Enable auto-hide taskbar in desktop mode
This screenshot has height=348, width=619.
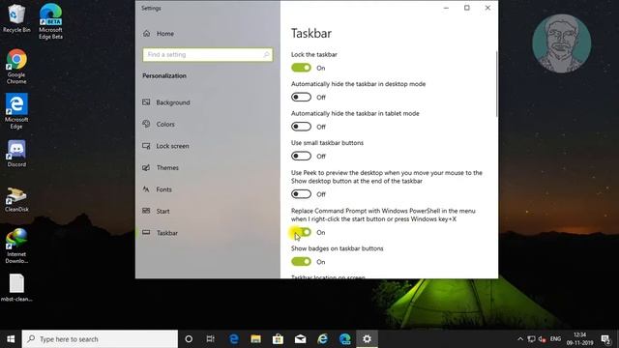coord(301,97)
